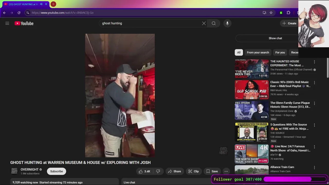Viewport: 329px width, 185px height.
Task: Click the ghost hunting search field
Action: pos(150,23)
